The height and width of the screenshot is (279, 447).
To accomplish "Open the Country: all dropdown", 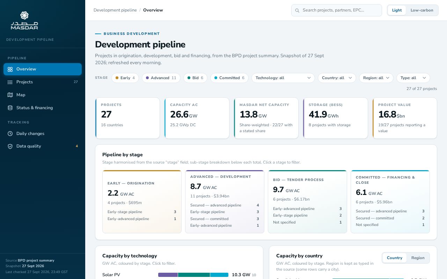I will [x=337, y=78].
